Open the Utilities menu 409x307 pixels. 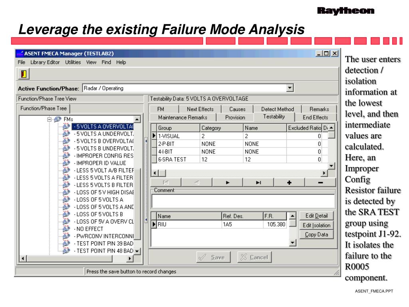pos(73,62)
